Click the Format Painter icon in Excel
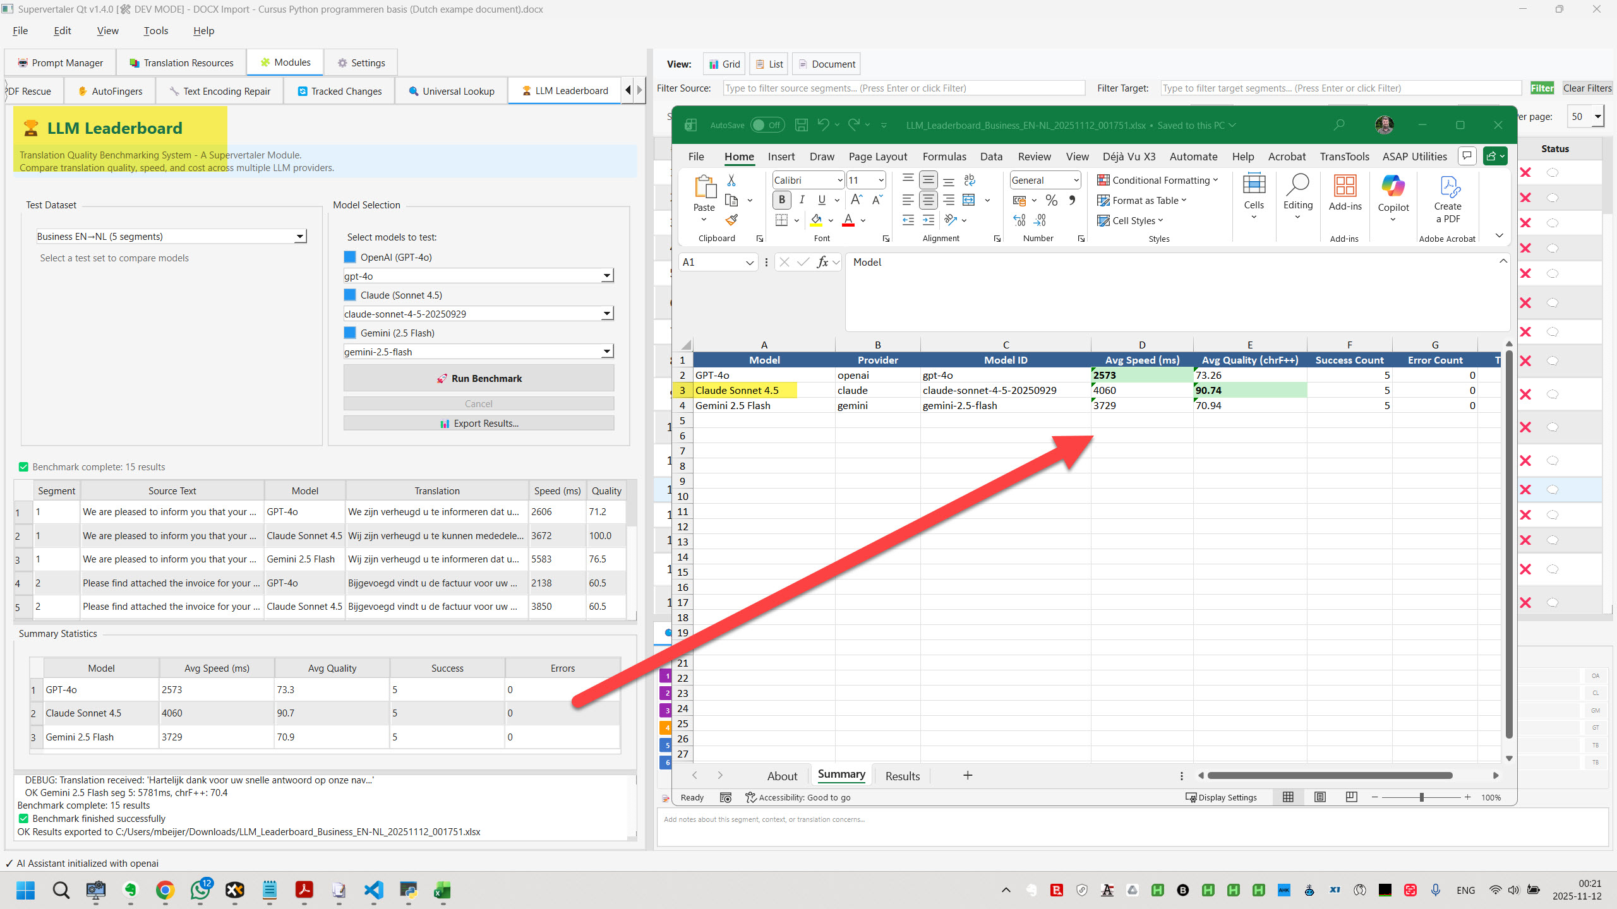 [731, 220]
